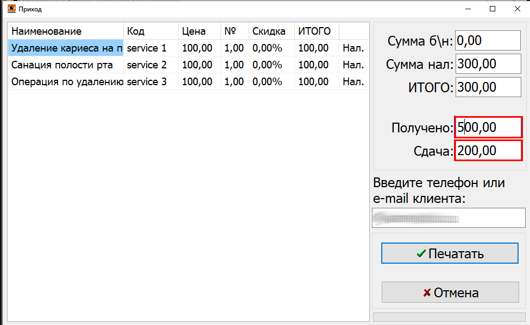Select the Операция по удалению row
This screenshot has height=325, width=530.
(66, 82)
